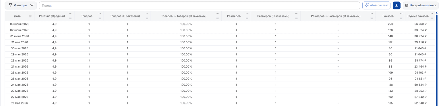Click the three-dots icon on Размеров (С заказами) column
Viewport: 441px width, 106px height.
tap(297, 13)
